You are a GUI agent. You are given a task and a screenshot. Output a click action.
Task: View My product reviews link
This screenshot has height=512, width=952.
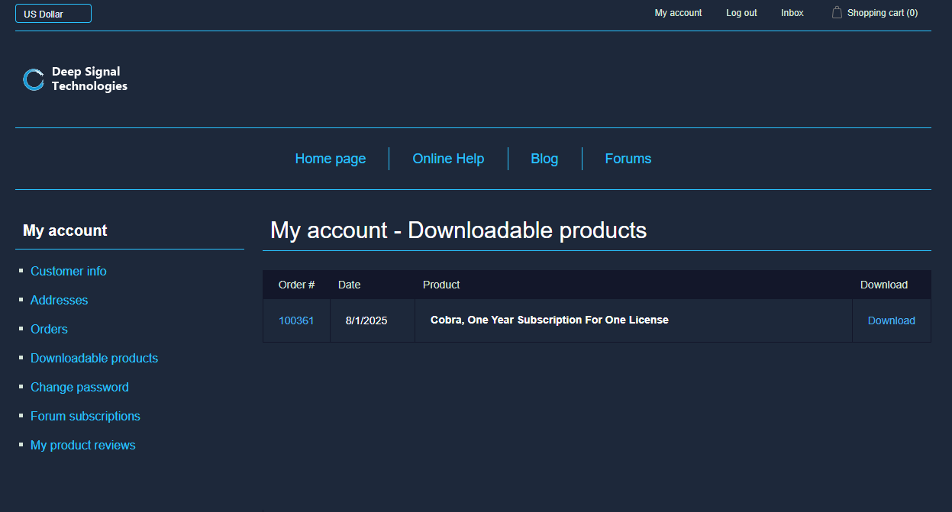[82, 446]
